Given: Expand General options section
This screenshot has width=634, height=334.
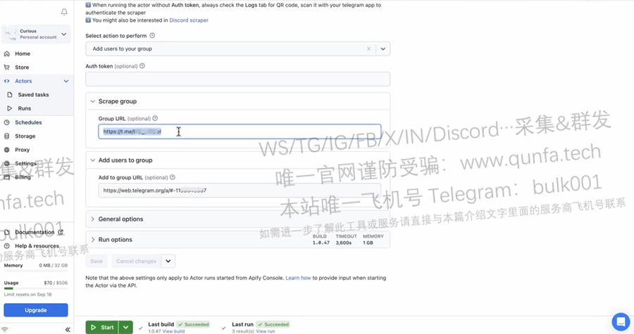Looking at the screenshot, I should (238, 219).
